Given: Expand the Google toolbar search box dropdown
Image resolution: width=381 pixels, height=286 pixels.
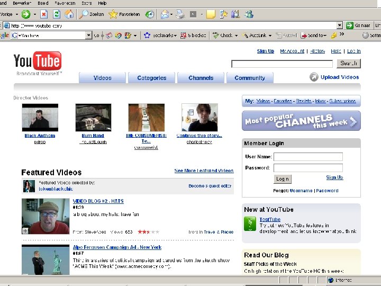Looking at the screenshot, I should (x=89, y=35).
